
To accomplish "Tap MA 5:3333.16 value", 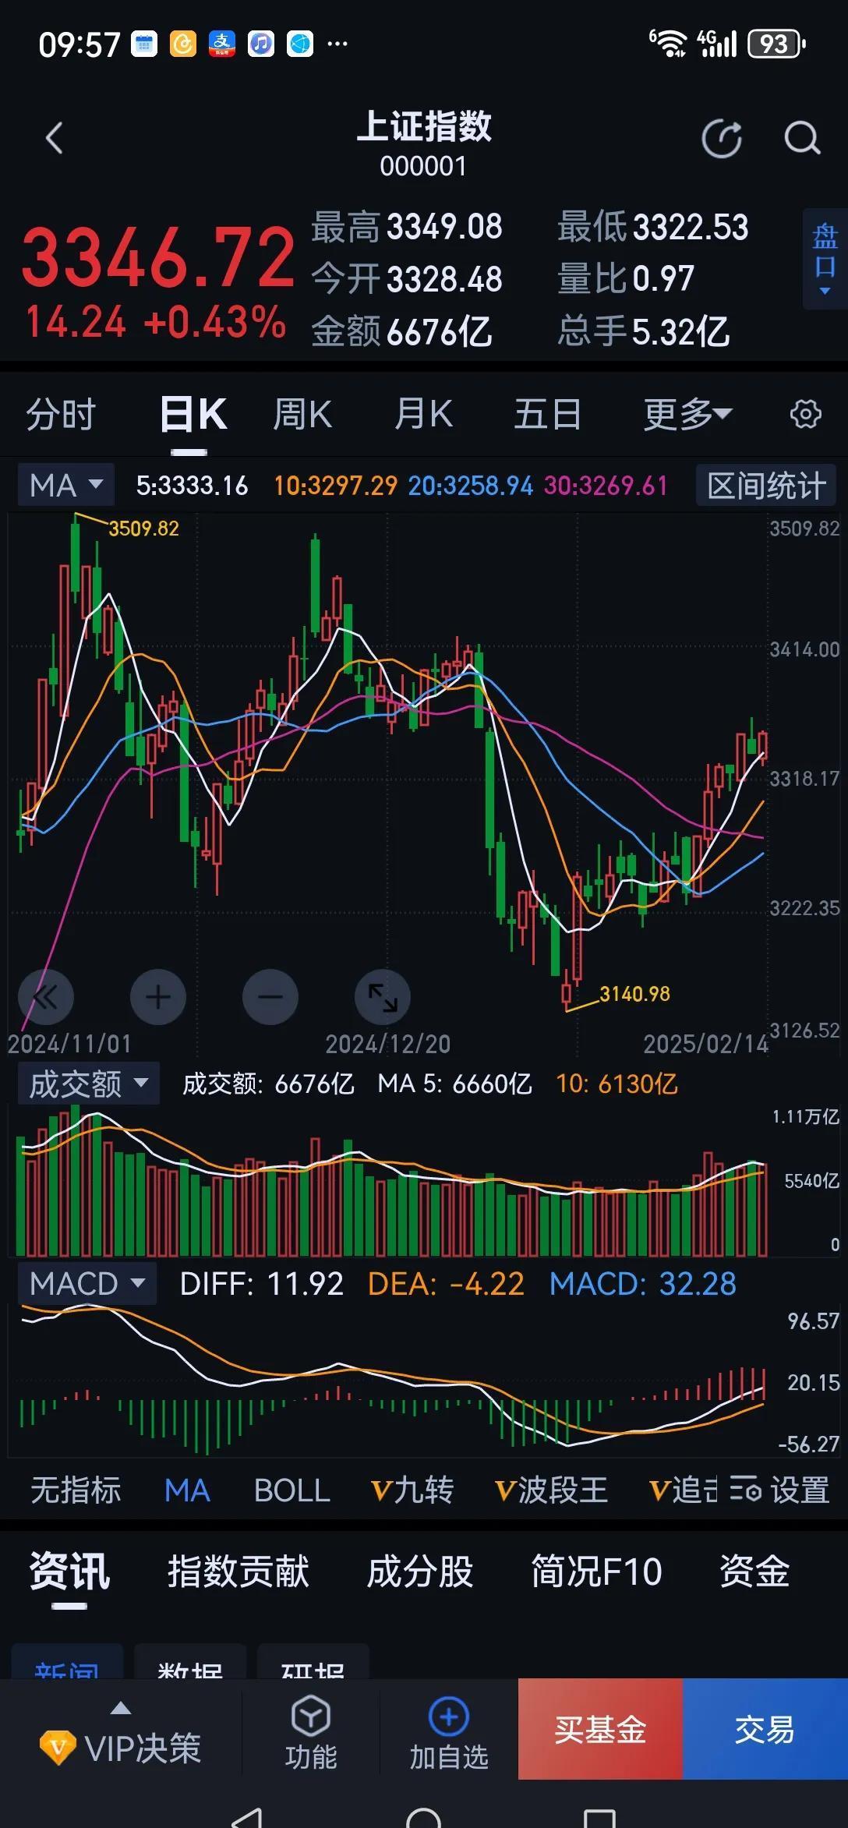I will pos(192,486).
